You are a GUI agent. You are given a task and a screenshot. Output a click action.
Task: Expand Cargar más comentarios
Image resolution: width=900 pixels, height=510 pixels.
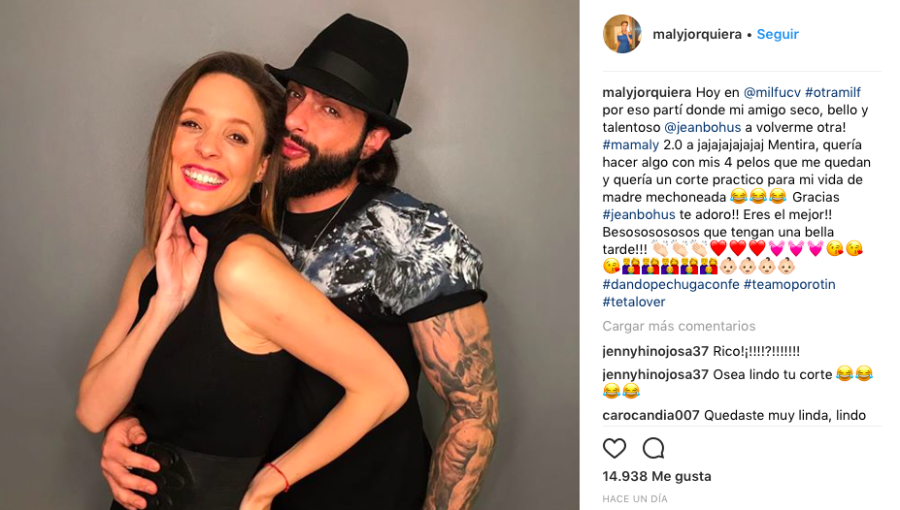tap(679, 326)
